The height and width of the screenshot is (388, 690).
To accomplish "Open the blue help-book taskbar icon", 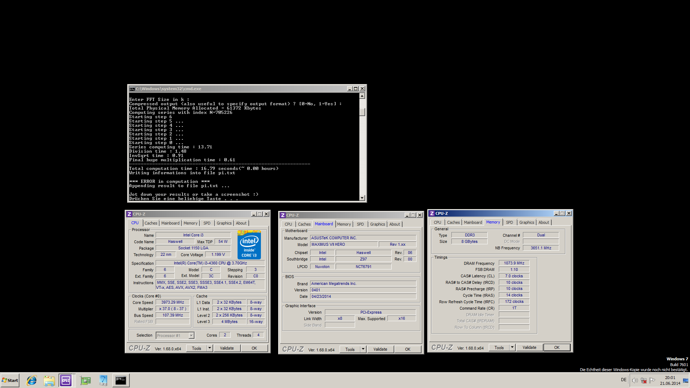I will click(103, 380).
